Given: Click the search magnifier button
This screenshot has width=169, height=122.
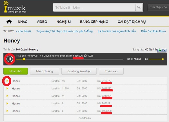Looking at the screenshot, I should click(138, 7).
